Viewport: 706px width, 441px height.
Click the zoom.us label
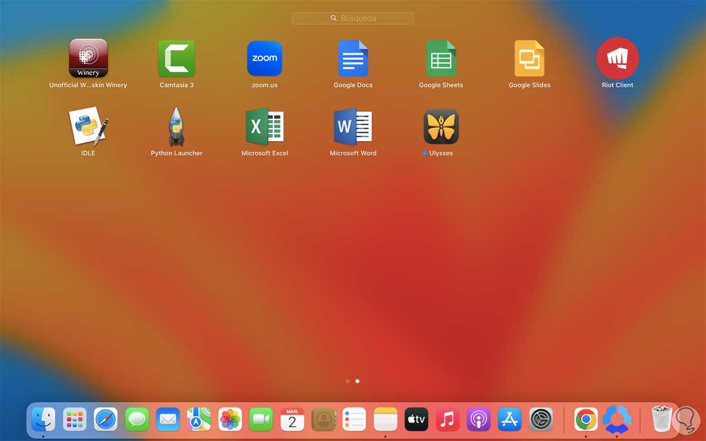(x=265, y=85)
